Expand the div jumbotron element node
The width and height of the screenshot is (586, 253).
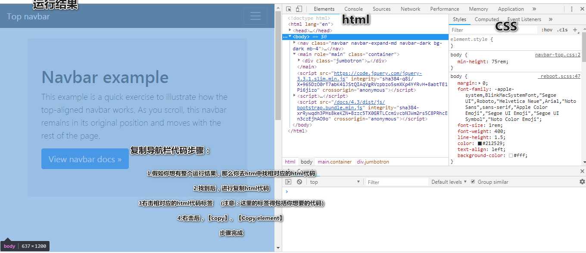point(299,60)
